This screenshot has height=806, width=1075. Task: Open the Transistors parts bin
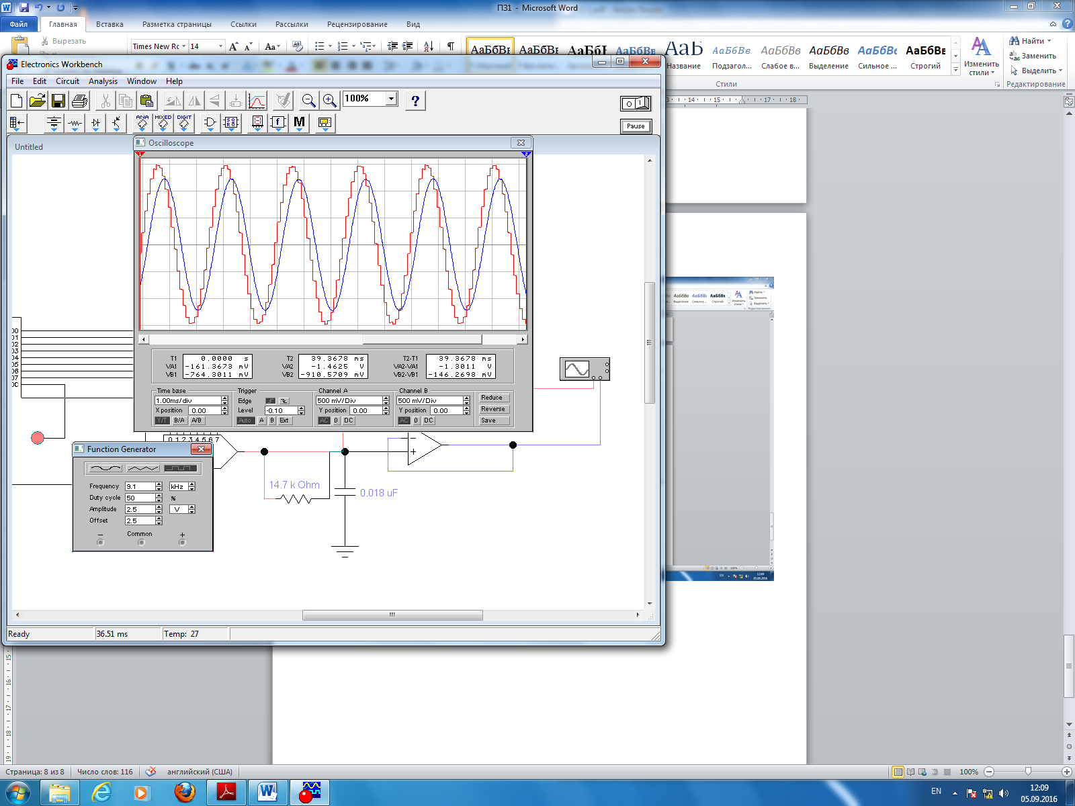tap(117, 123)
